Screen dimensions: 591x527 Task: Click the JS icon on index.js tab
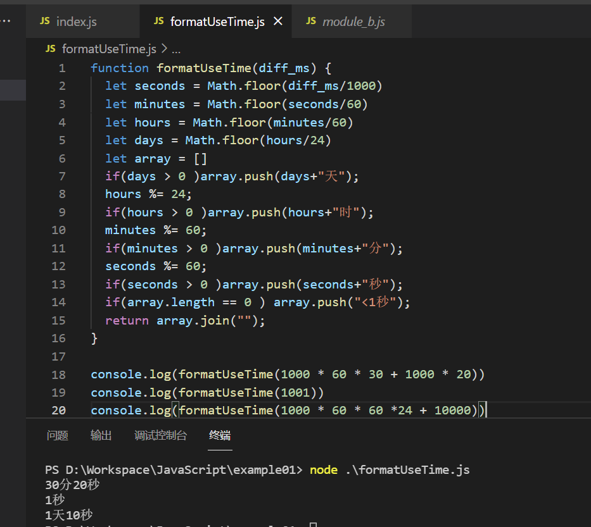coord(45,21)
